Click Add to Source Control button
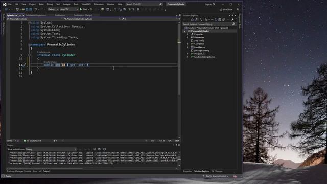Screen dimensions: 327x184 (216, 176)
